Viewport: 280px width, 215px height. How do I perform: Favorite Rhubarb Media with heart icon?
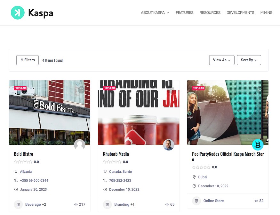click(171, 90)
